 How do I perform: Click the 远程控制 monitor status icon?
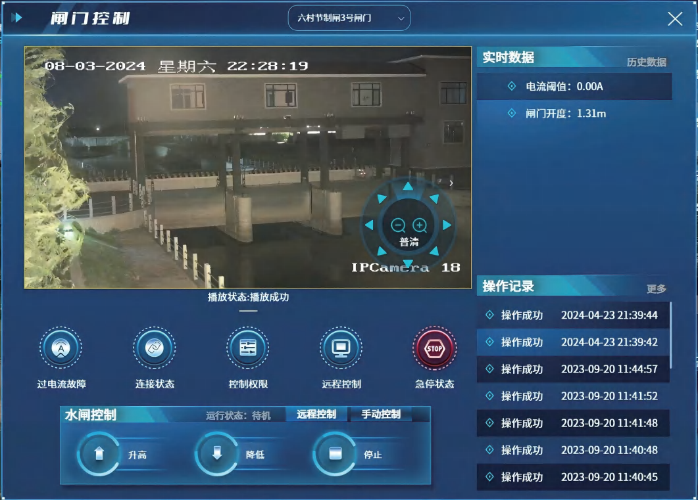[x=341, y=348]
